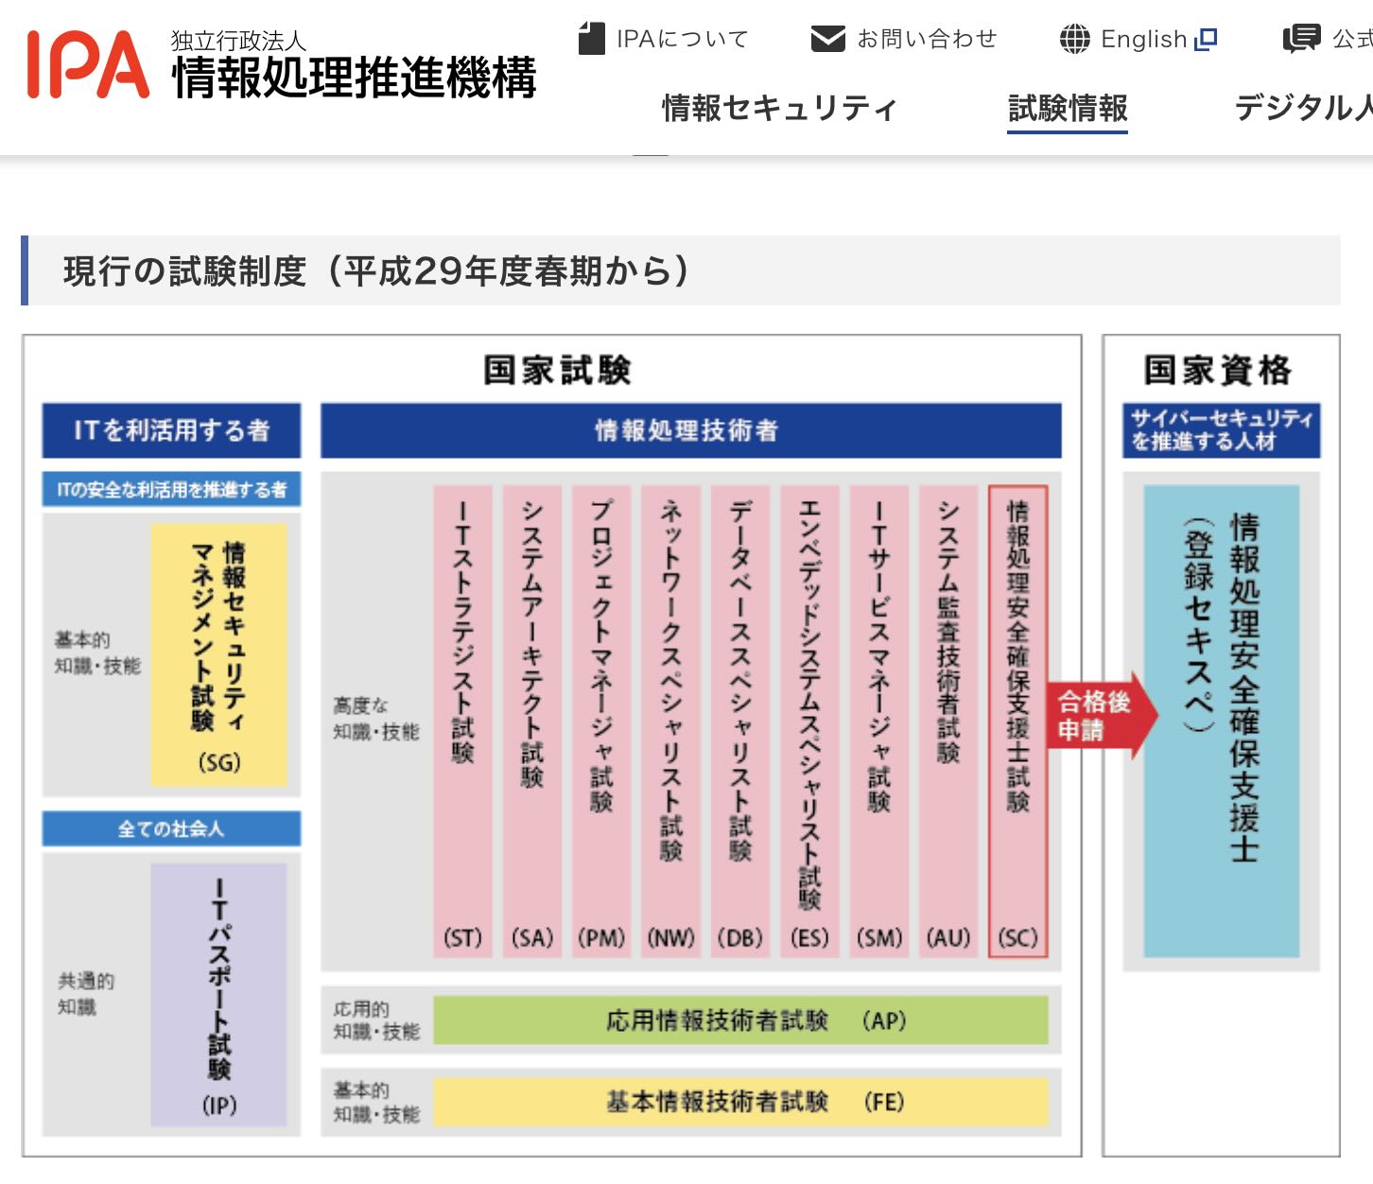
Task: Click the red-outlined 情報処理安全確保支援士試験 (SC) column
Action: (1018, 722)
